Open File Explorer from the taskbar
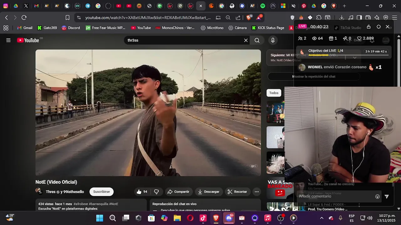This screenshot has height=225, width=401. [177, 218]
